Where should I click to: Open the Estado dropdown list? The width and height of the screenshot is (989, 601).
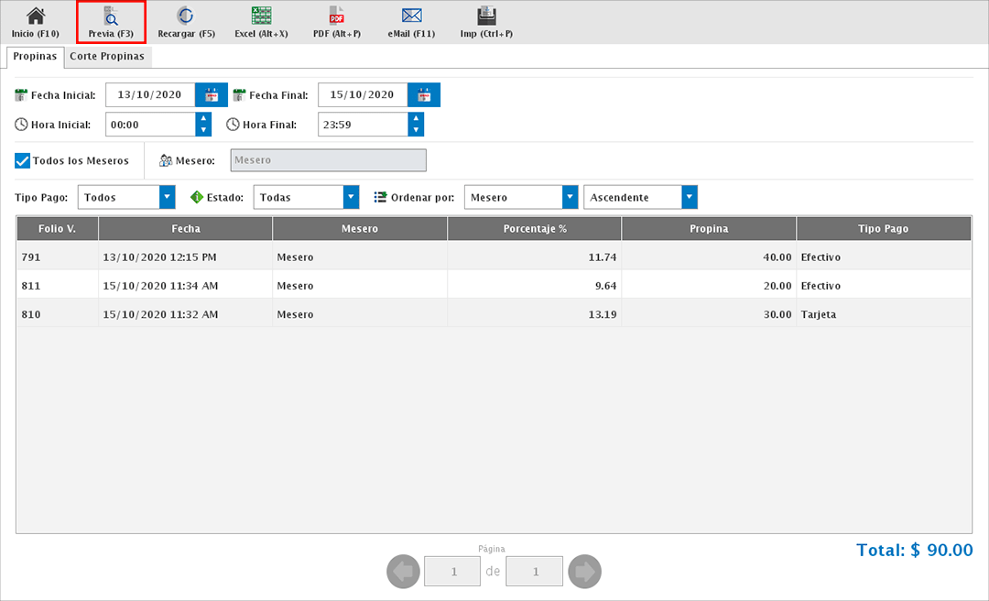coord(351,197)
